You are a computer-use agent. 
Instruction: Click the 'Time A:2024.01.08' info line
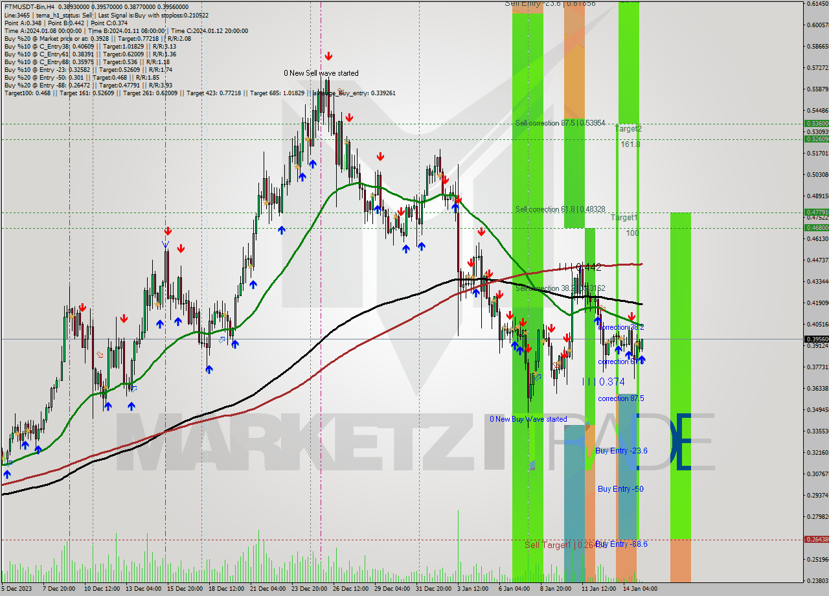tap(126, 30)
